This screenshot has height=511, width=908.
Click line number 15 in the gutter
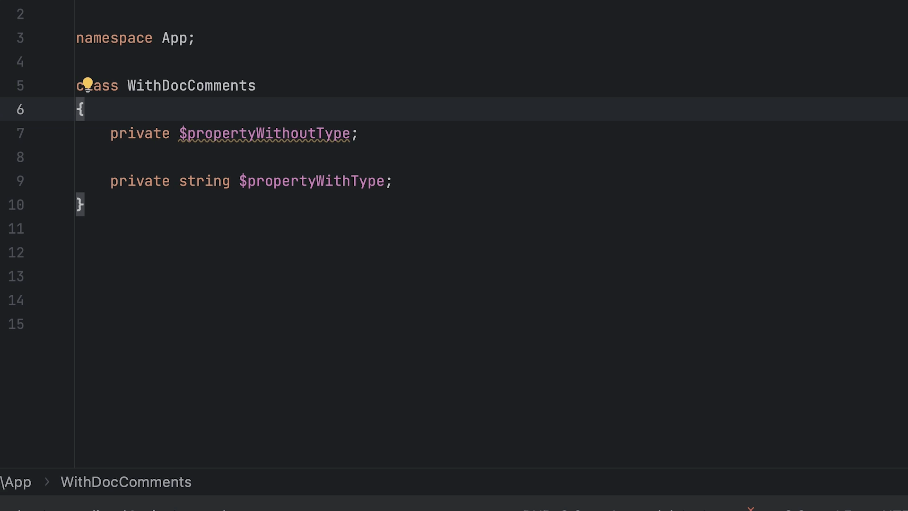pyautogui.click(x=16, y=324)
